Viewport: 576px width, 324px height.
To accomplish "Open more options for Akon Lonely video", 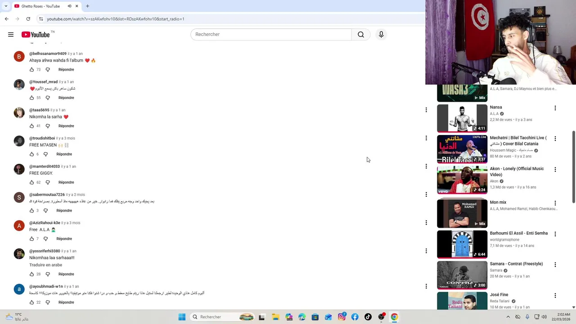I will [x=555, y=170].
